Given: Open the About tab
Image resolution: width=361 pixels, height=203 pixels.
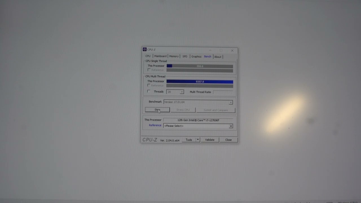Looking at the screenshot, I should click(218, 57).
